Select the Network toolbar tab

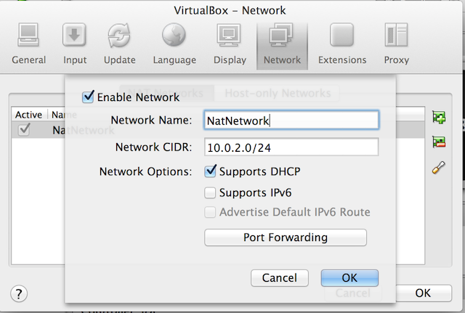tap(282, 44)
